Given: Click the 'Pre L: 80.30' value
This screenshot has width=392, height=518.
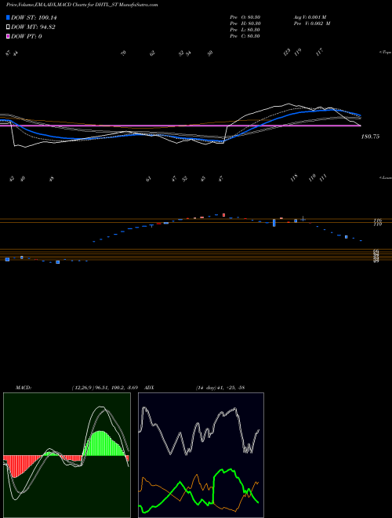Looking at the screenshot, I should point(245,30).
